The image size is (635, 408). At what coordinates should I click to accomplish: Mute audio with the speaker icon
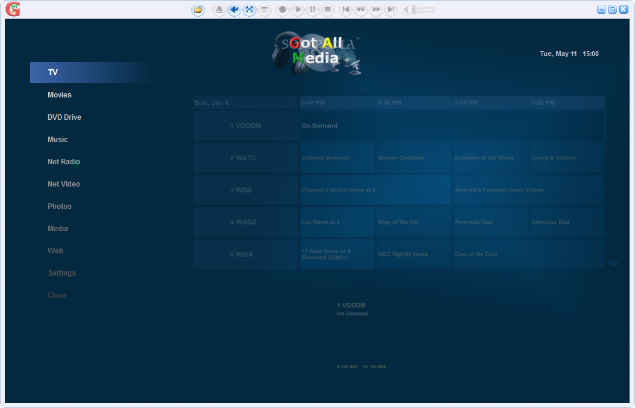click(x=406, y=9)
